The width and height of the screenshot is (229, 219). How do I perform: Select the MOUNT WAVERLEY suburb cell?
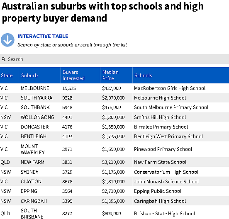pyautogui.click(x=33, y=149)
